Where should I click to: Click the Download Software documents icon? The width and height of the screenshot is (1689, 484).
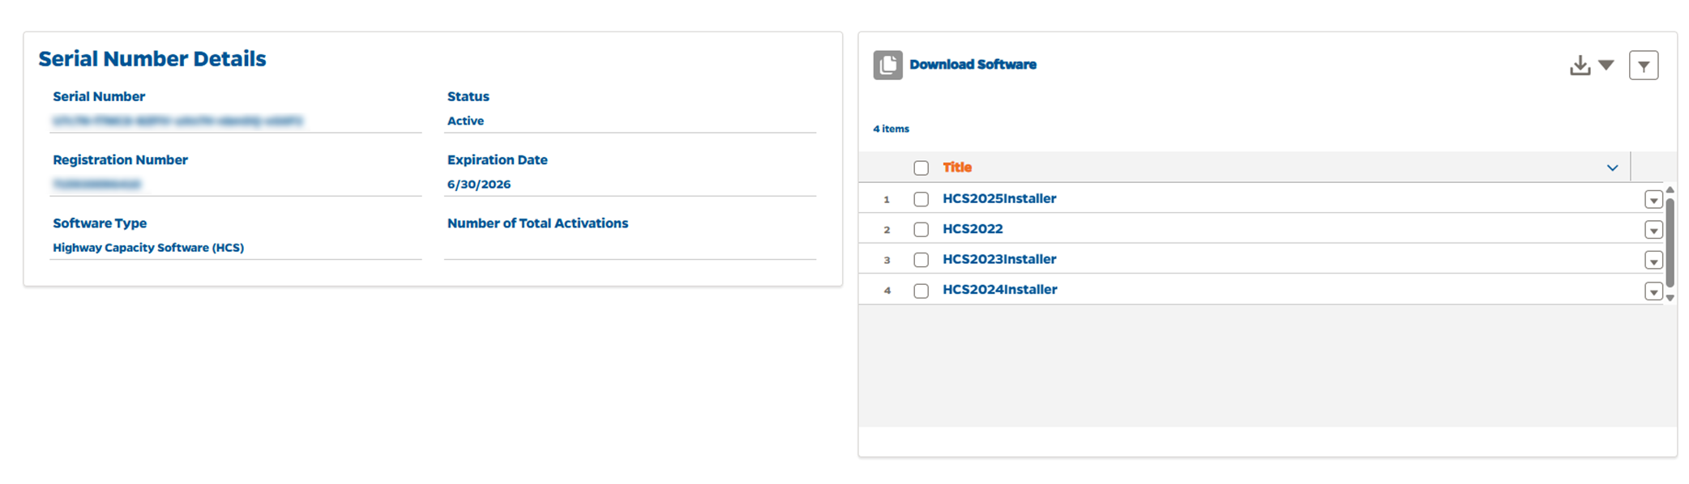[887, 65]
